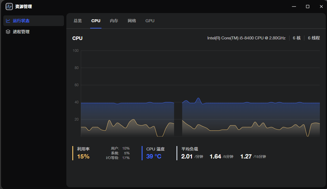Click the blue temperature line peak in chart
327x189 pixels.
pyautogui.click(x=198, y=98)
